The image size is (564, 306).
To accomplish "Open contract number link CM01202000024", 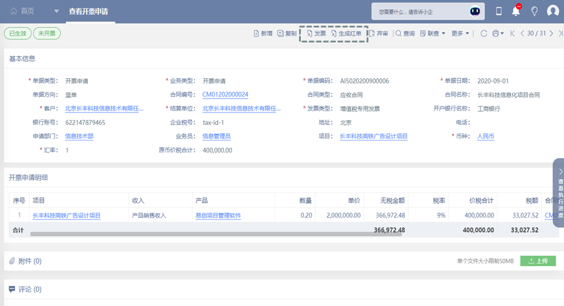I will coord(225,94).
